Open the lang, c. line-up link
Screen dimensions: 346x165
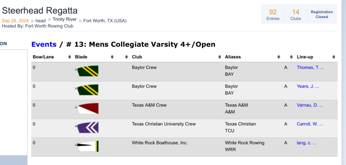(306, 143)
